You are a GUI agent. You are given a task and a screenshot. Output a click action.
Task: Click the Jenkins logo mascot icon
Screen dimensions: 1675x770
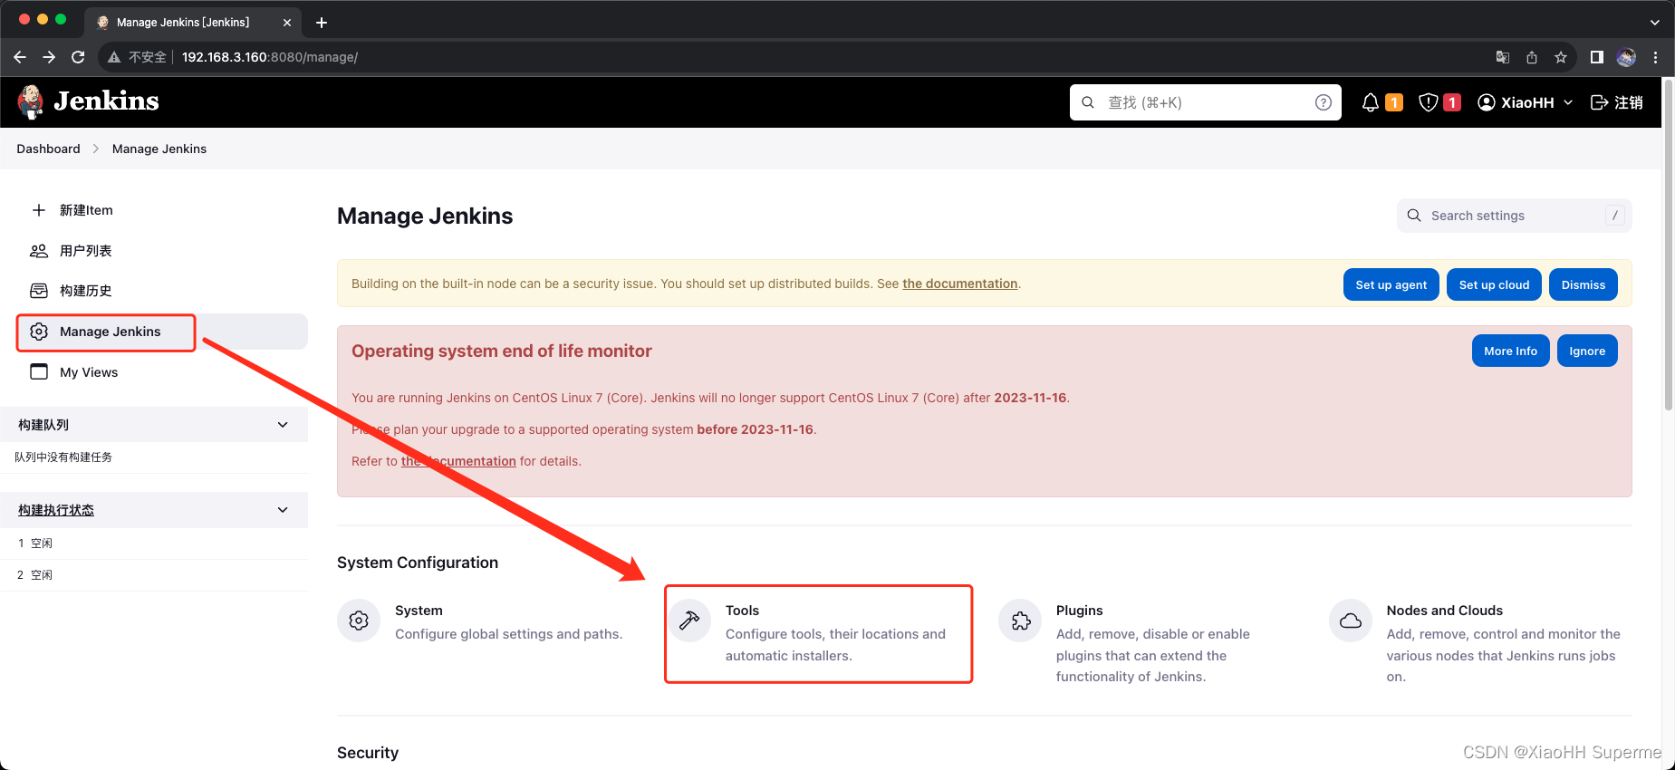pyautogui.click(x=31, y=101)
